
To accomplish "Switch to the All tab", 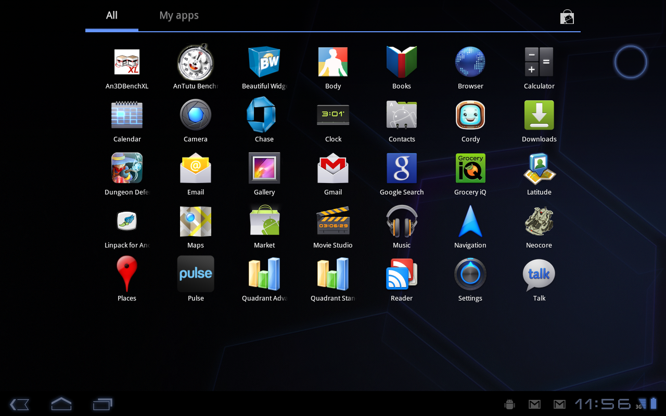I will [112, 16].
